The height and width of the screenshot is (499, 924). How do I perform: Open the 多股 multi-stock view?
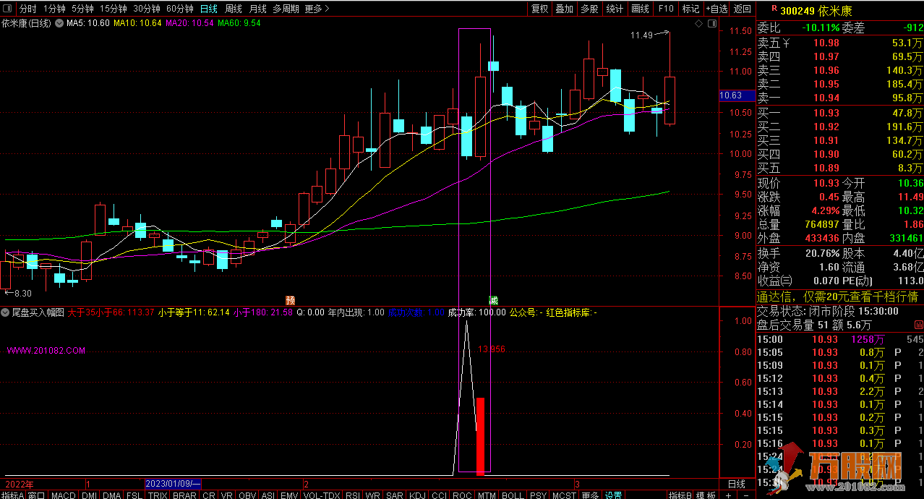coord(590,9)
